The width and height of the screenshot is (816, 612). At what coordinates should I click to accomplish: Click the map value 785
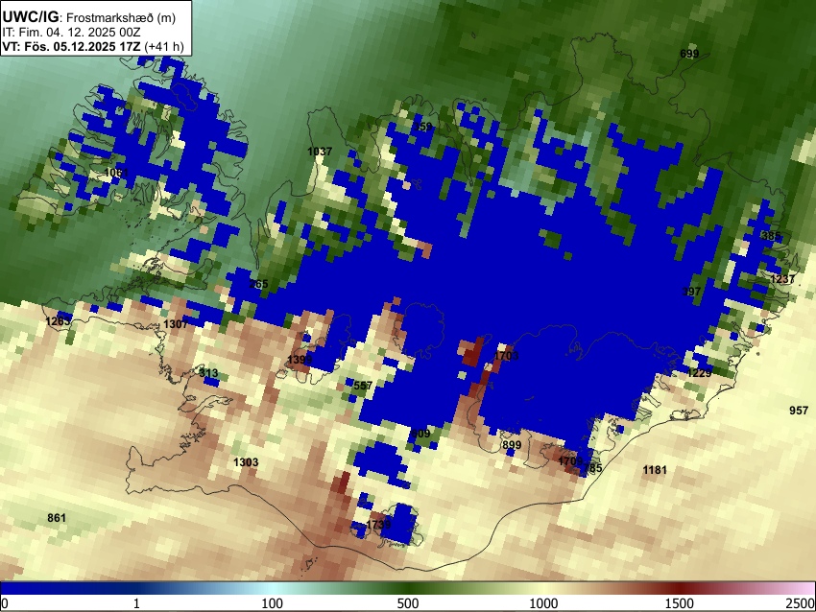click(592, 468)
